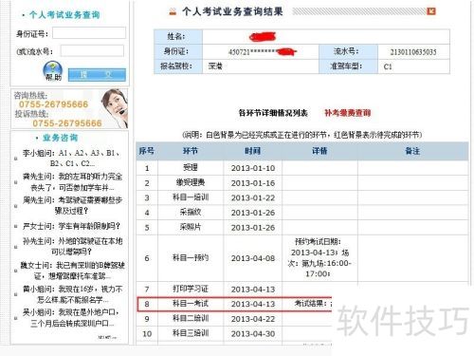
Task: Click the 预约考试日期 details cell
Action: [319, 257]
